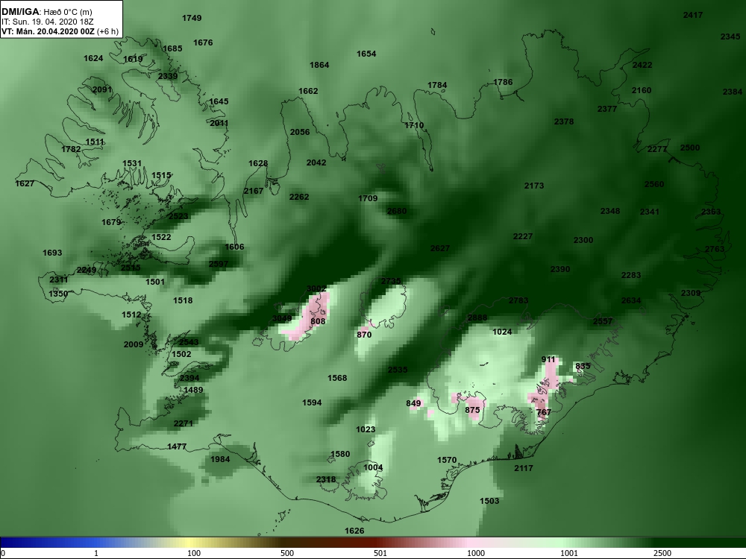Viewport: 746px width, 559px height.
Task: Click the map value 2009
Action: 134,344
